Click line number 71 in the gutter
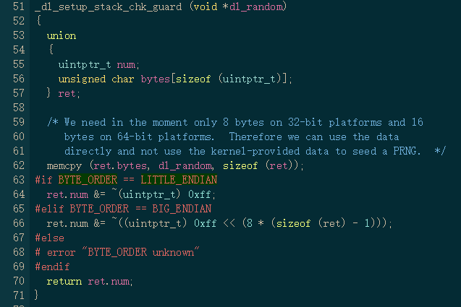The width and height of the screenshot is (461, 307). point(17,295)
